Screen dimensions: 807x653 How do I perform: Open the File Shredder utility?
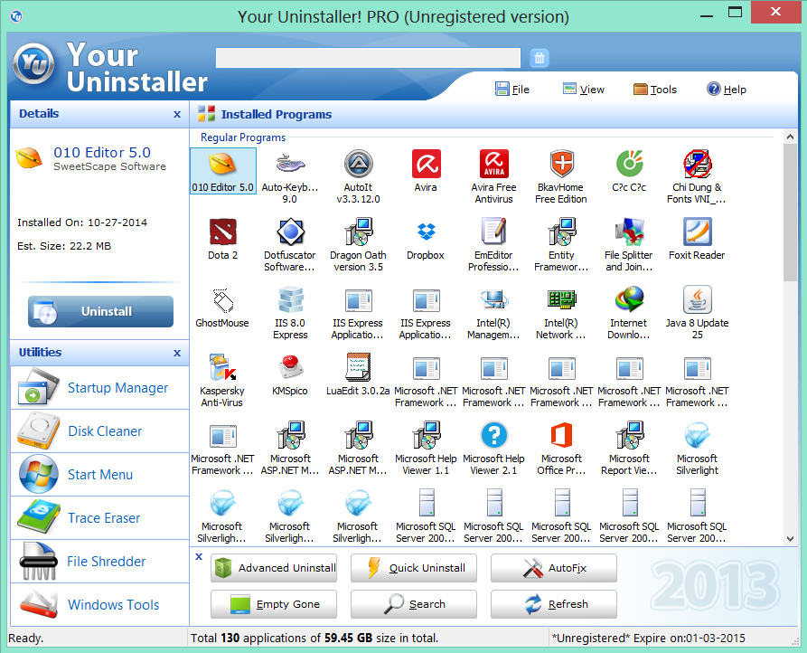99,562
